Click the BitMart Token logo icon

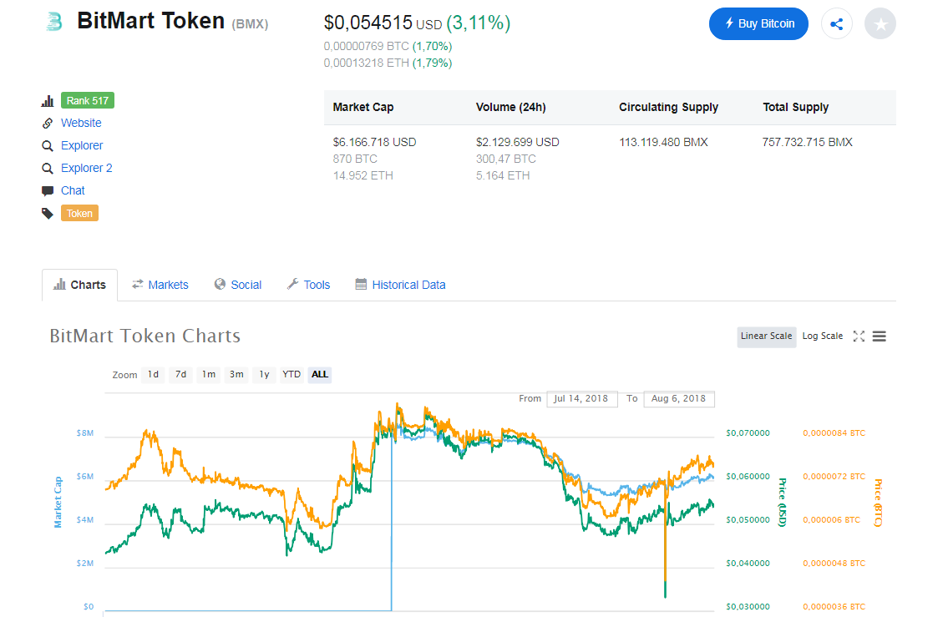[55, 22]
